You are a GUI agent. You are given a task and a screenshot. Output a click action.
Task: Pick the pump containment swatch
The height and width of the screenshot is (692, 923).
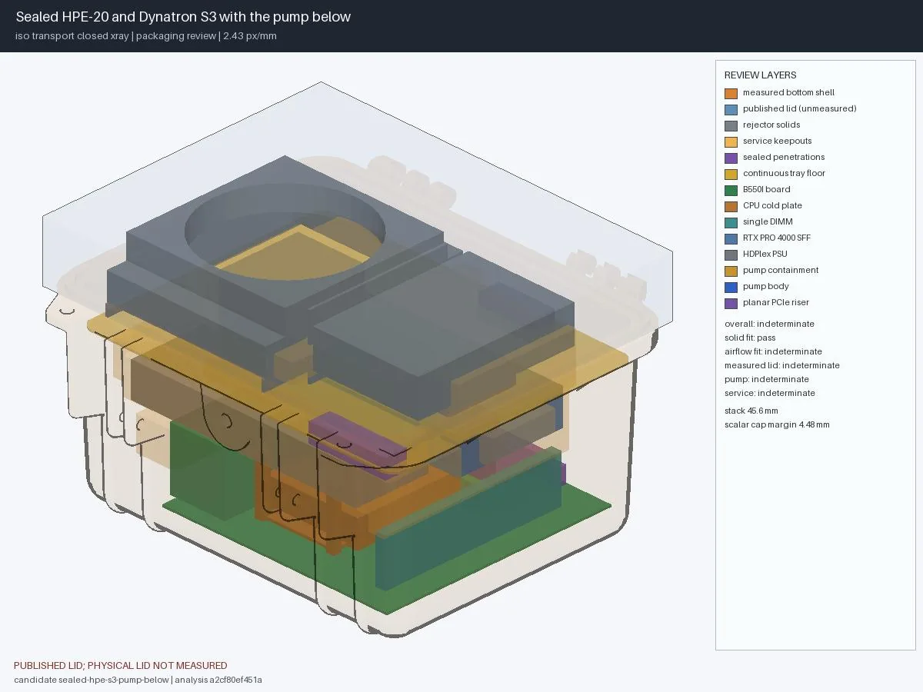tap(731, 271)
